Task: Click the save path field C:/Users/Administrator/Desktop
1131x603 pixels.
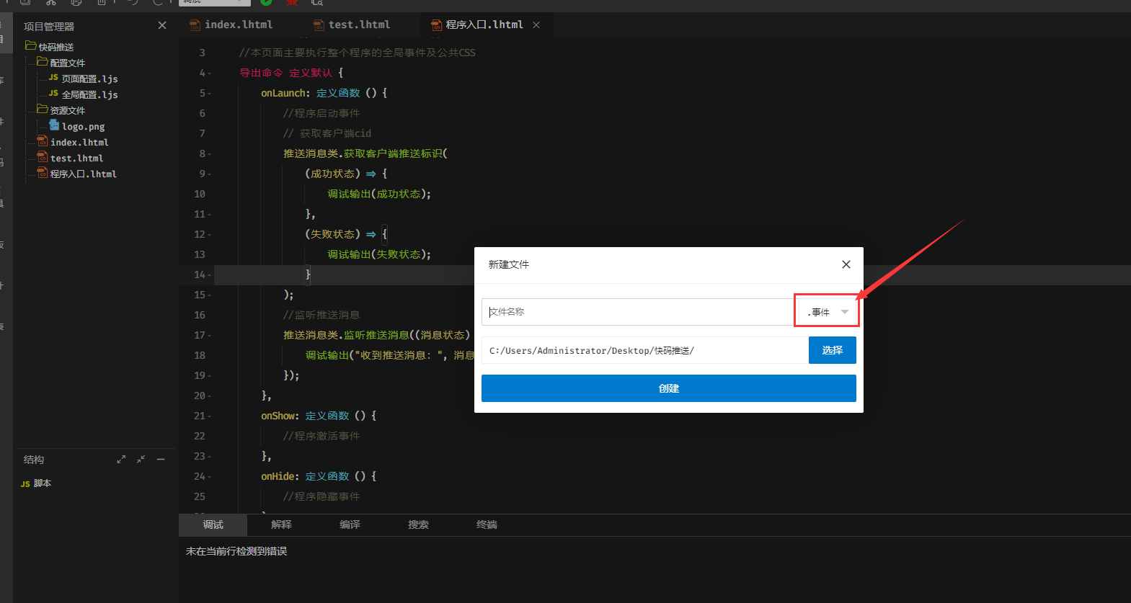Action: click(644, 350)
